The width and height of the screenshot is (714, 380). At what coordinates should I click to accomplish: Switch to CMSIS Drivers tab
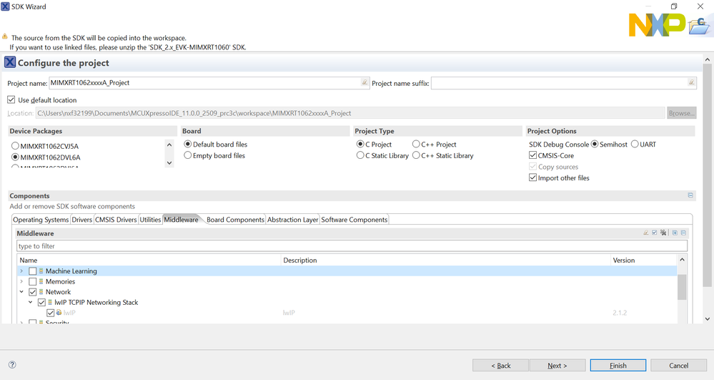click(116, 220)
